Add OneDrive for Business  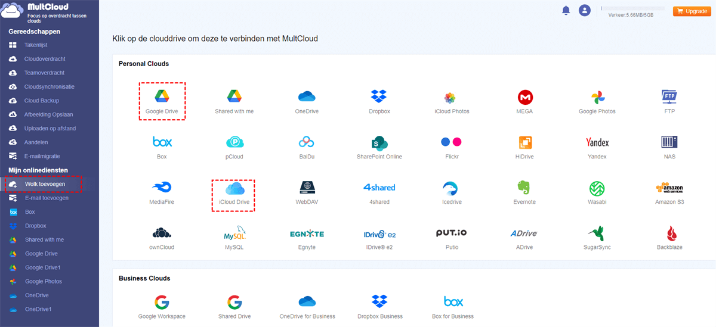coord(307,301)
